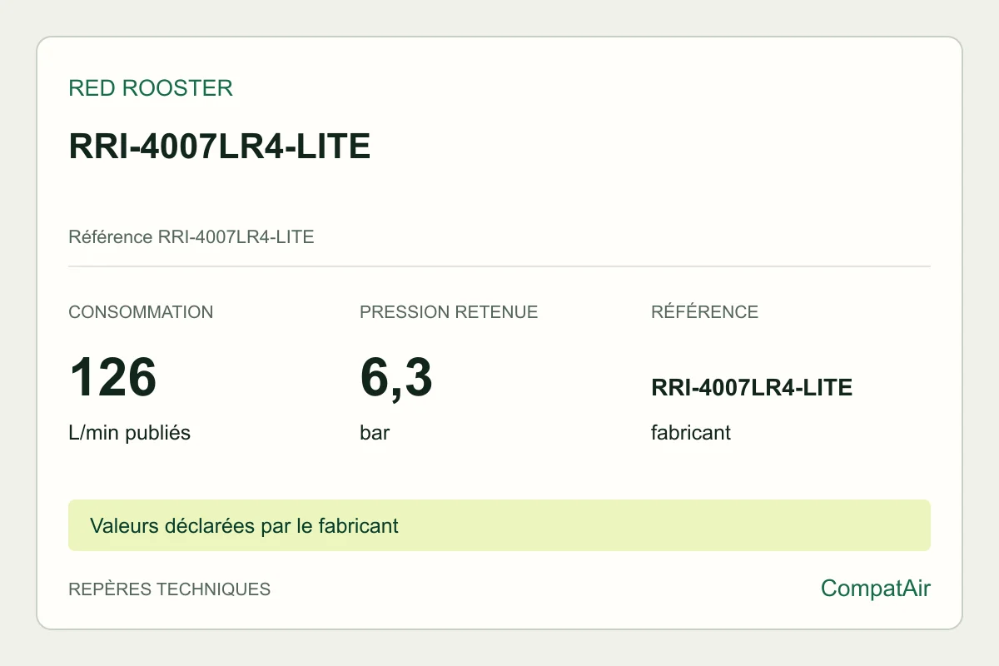
Task: Click the CONSOMMATION column label
Action: coord(141,312)
